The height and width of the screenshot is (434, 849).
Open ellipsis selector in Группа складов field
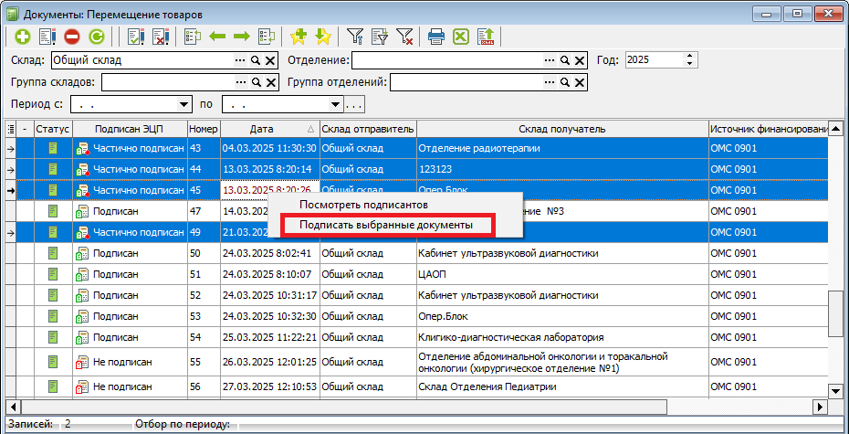(x=241, y=82)
